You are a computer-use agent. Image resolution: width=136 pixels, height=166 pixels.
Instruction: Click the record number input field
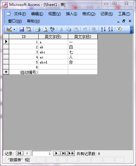pyautogui.click(x=42, y=153)
